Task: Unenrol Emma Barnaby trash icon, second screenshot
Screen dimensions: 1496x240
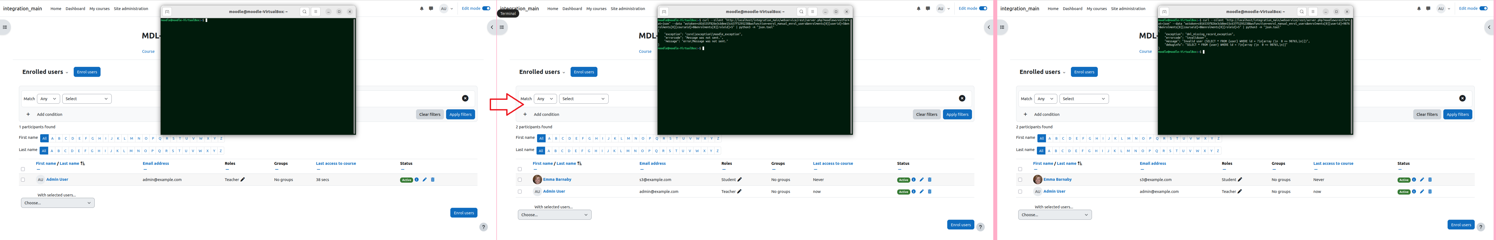Action: click(x=930, y=180)
